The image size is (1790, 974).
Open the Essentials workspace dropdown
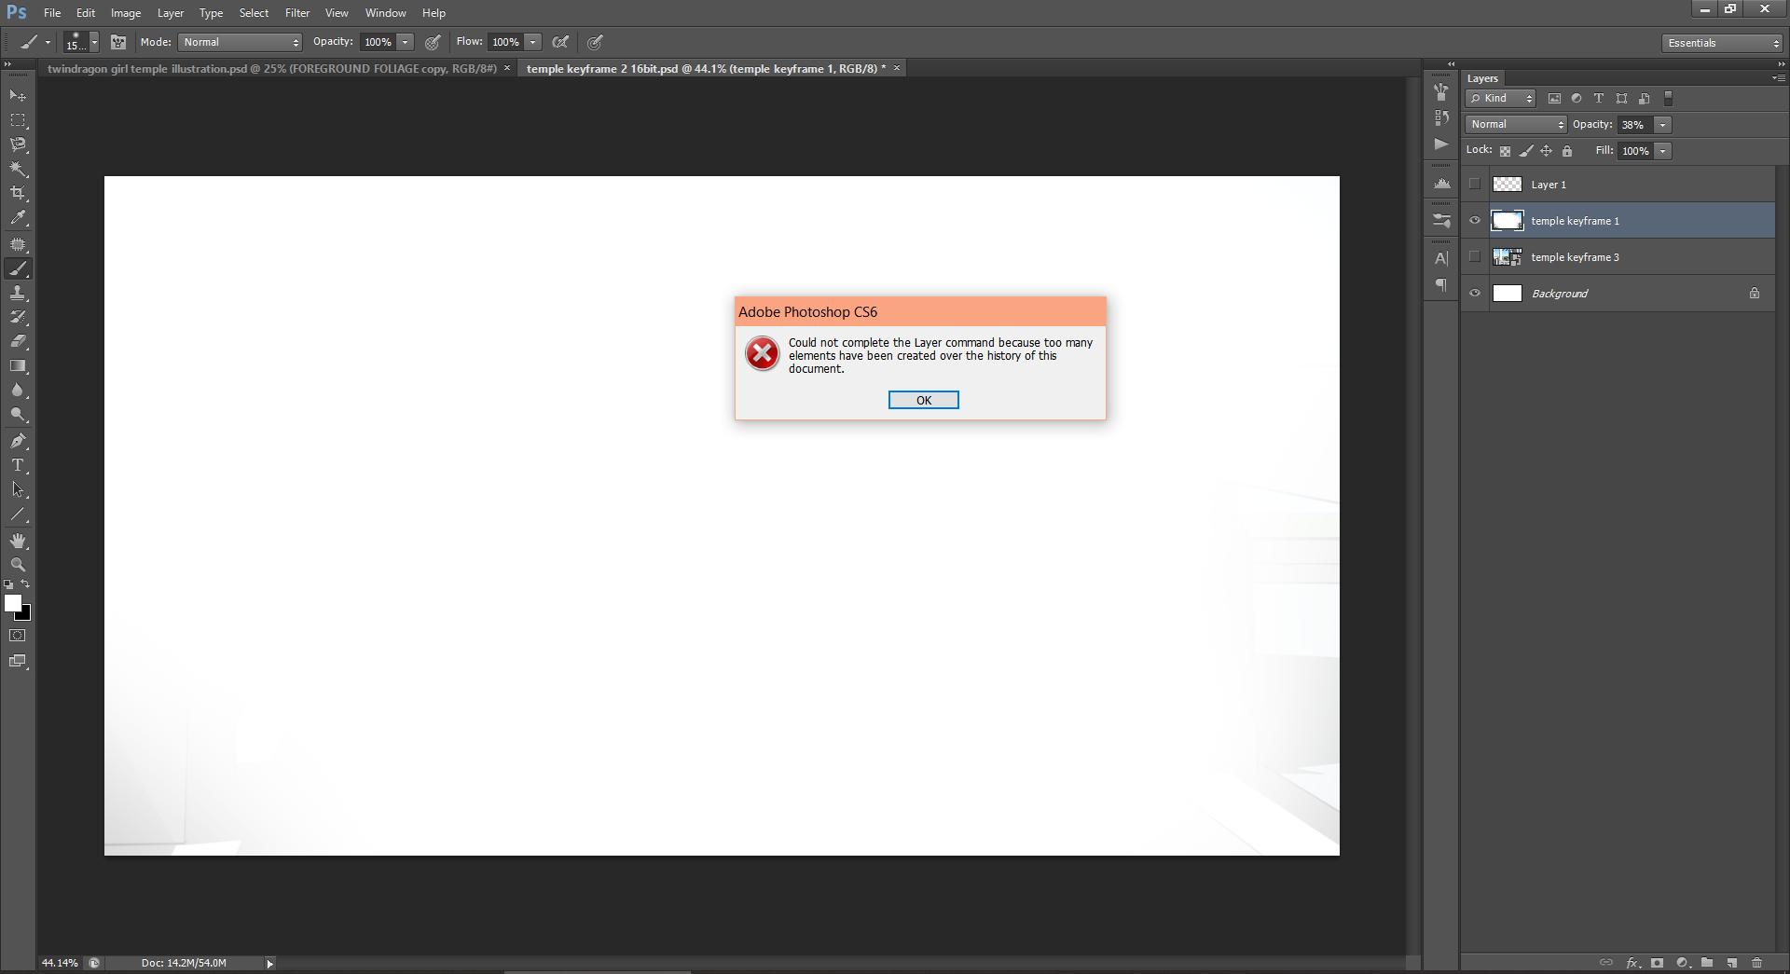(x=1720, y=42)
